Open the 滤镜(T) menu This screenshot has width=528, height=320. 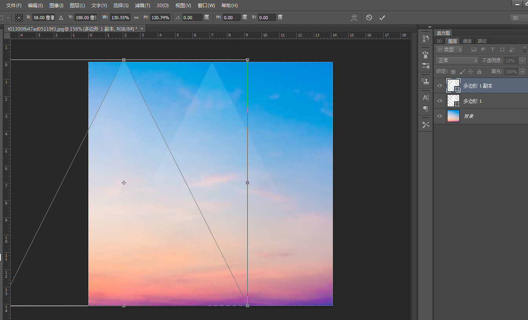pos(143,5)
